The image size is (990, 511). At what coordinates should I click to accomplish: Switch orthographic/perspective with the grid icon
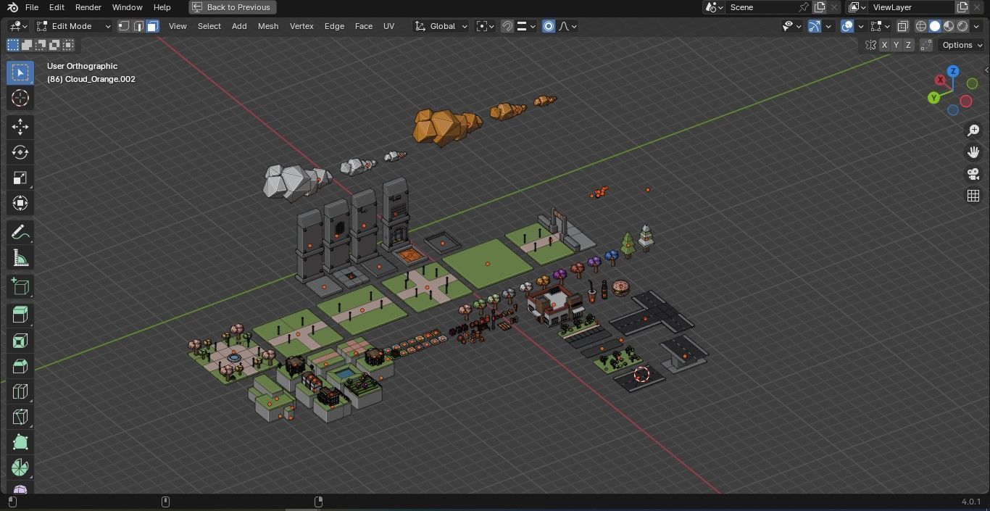(973, 196)
